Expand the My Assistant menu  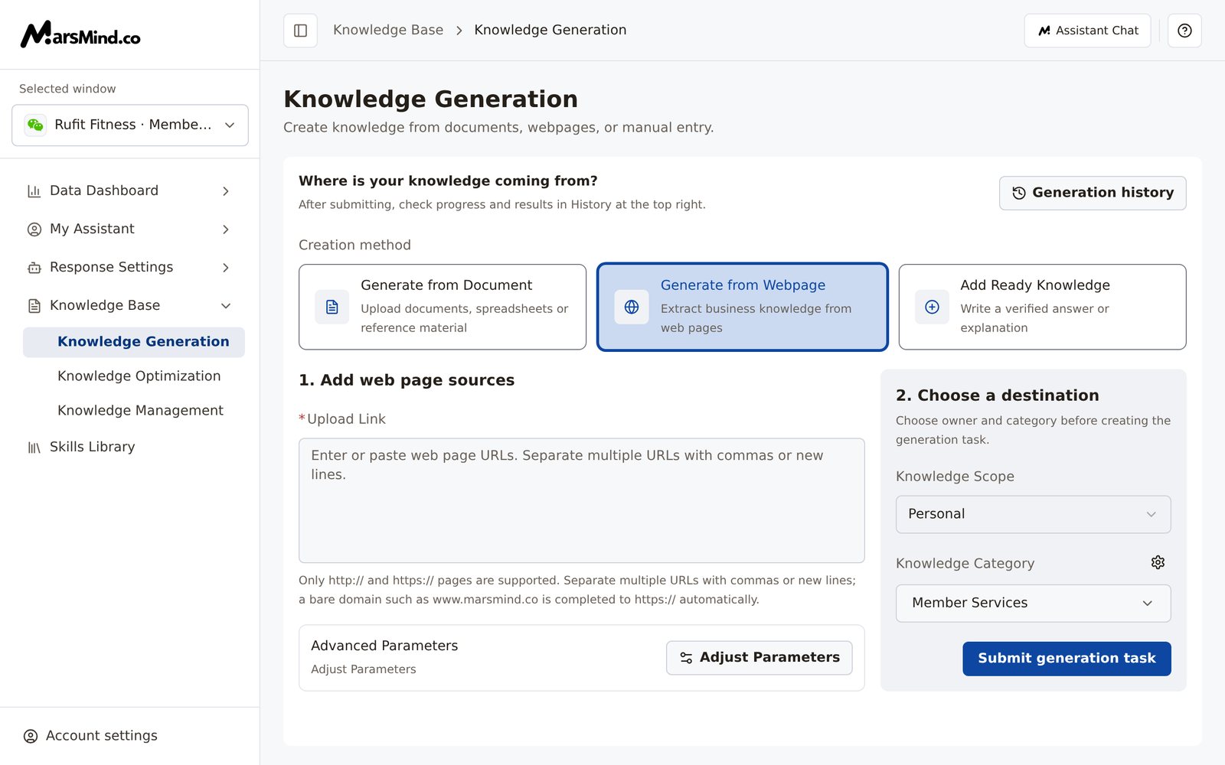(130, 229)
